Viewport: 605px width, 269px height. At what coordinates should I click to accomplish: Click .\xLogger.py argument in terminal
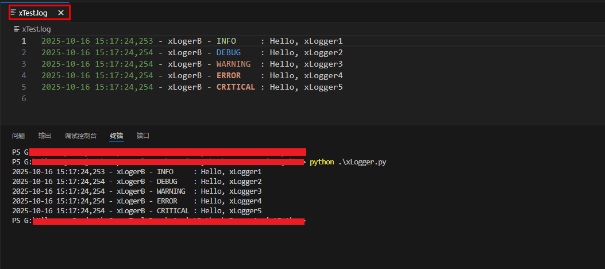[362, 163]
